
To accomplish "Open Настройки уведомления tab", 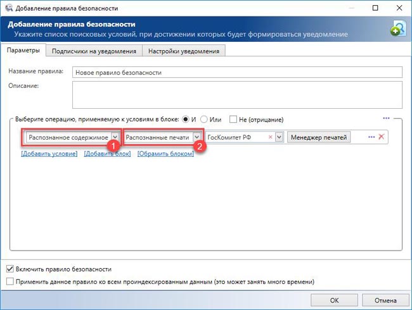I will click(x=184, y=51).
